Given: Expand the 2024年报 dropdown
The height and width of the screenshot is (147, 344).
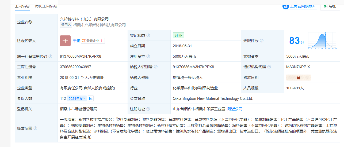Looking at the screenshot, I should click(77, 98).
